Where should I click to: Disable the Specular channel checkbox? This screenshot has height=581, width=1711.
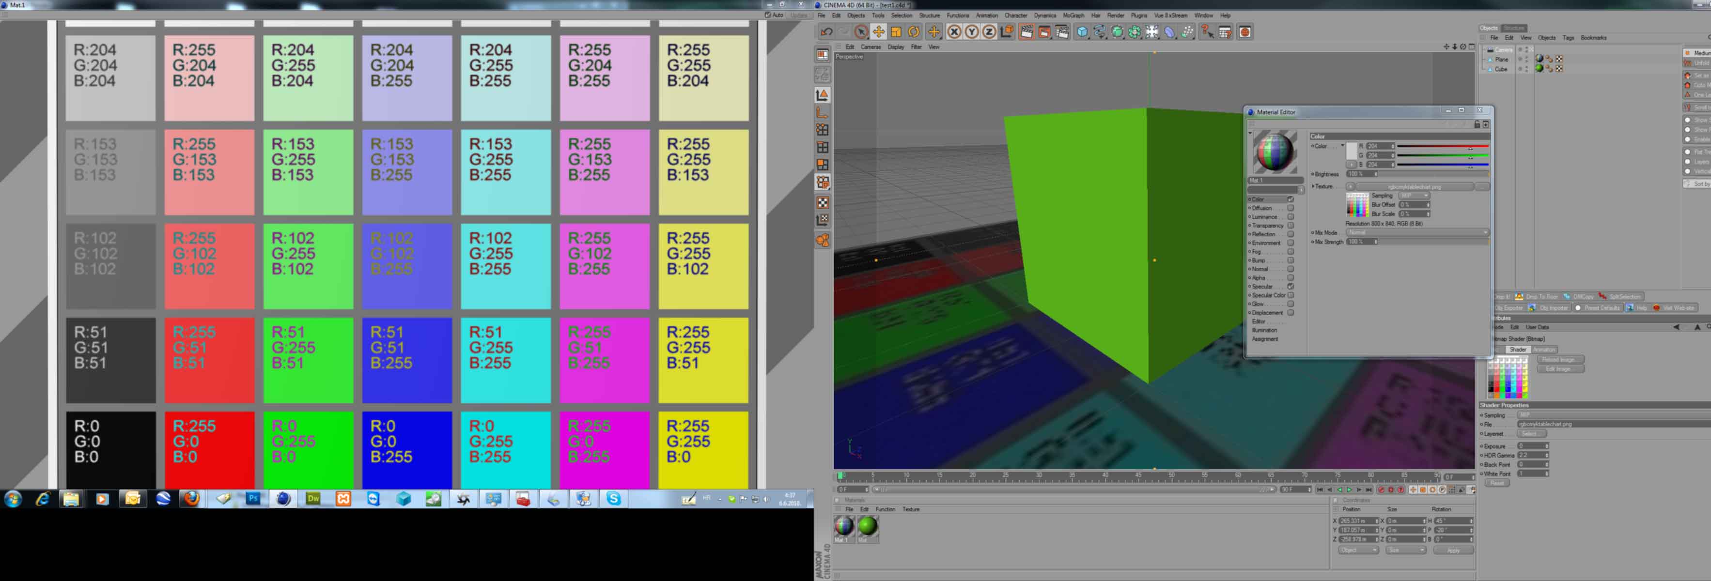tap(1291, 286)
